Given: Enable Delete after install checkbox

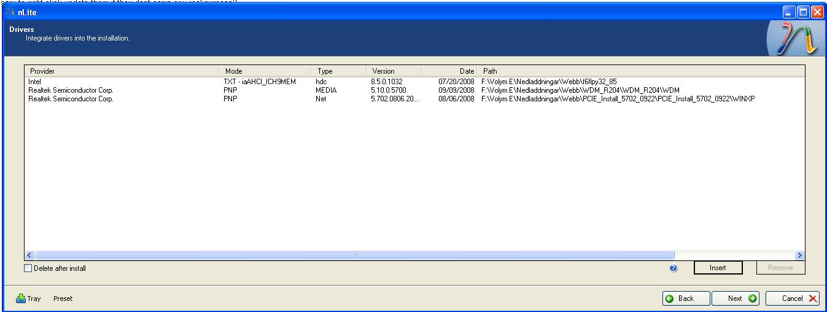Looking at the screenshot, I should (x=28, y=268).
